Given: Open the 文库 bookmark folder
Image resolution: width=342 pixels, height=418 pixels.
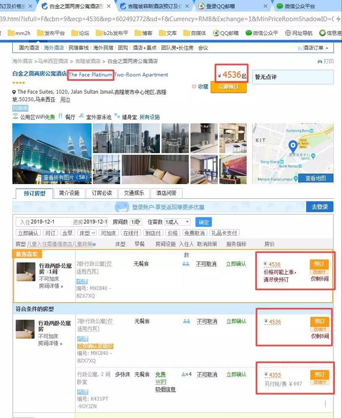Looking at the screenshot, I should click(168, 33).
